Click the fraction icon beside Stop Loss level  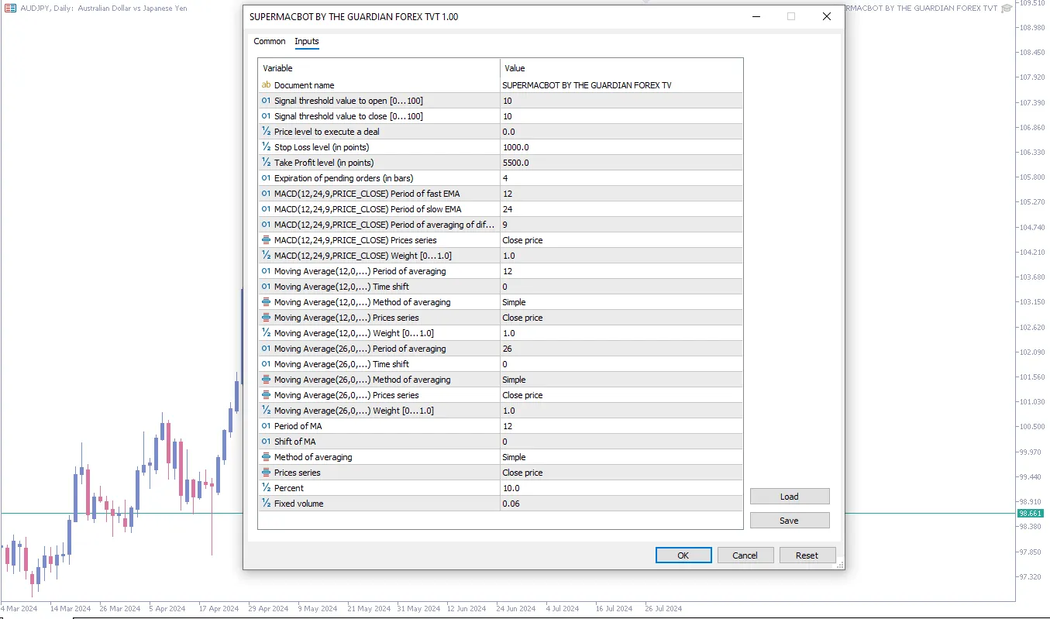point(266,147)
